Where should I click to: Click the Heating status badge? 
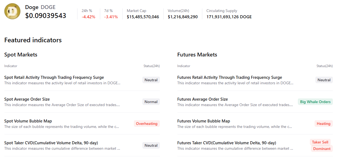pos(324,124)
